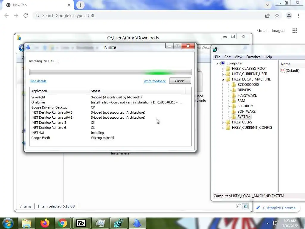Viewport: 305px width, 229px height.
Task: Expand HKEY_CURRENT_USER arrow
Action: (223, 74)
